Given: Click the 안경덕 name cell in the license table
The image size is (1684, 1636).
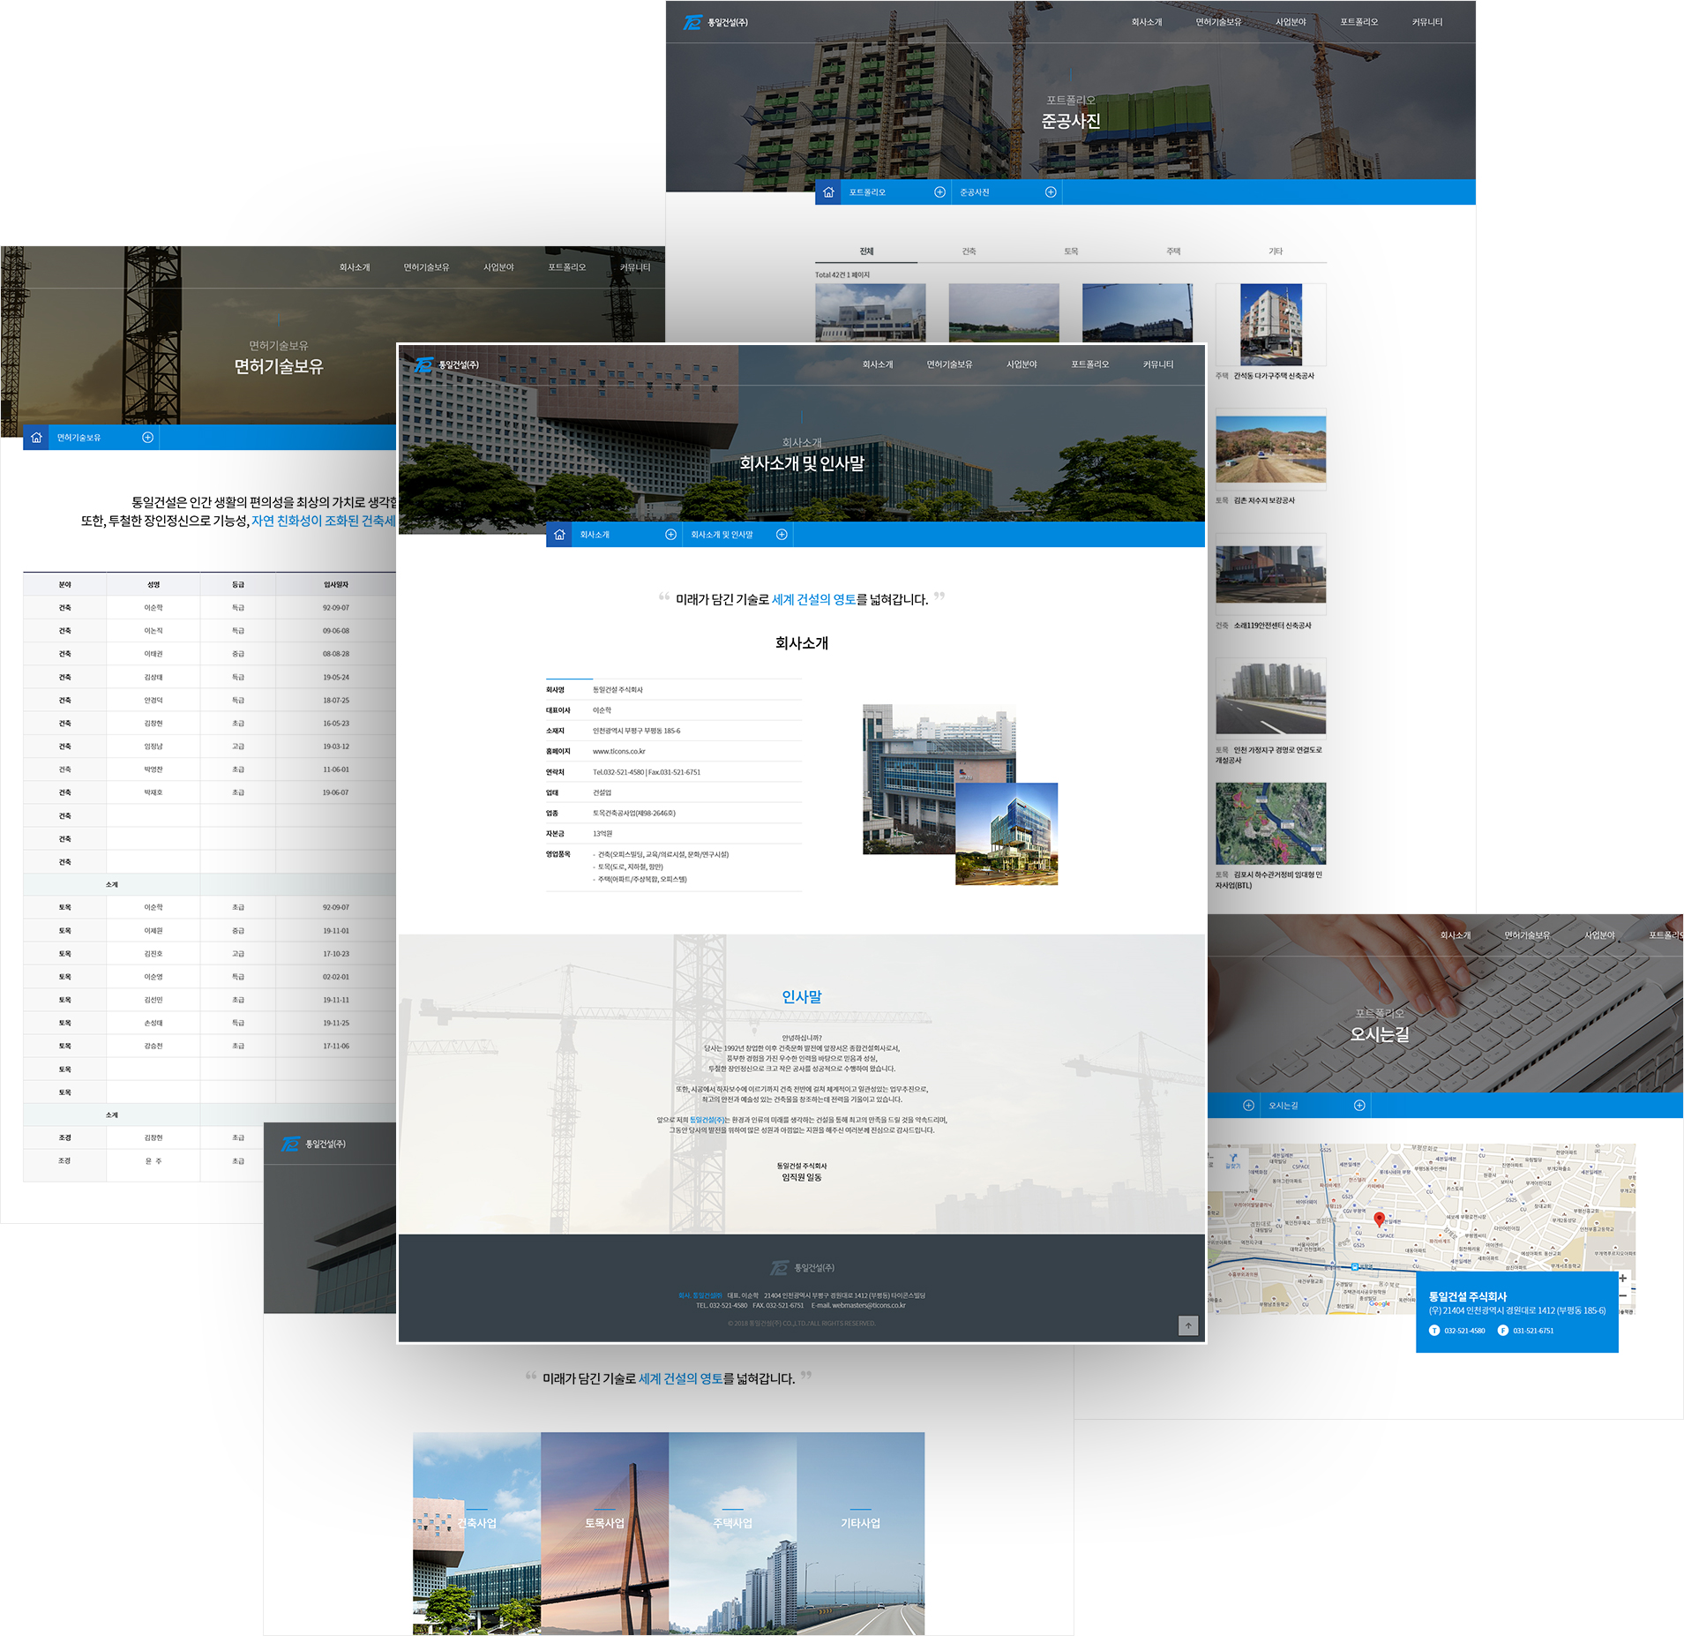Looking at the screenshot, I should [153, 701].
